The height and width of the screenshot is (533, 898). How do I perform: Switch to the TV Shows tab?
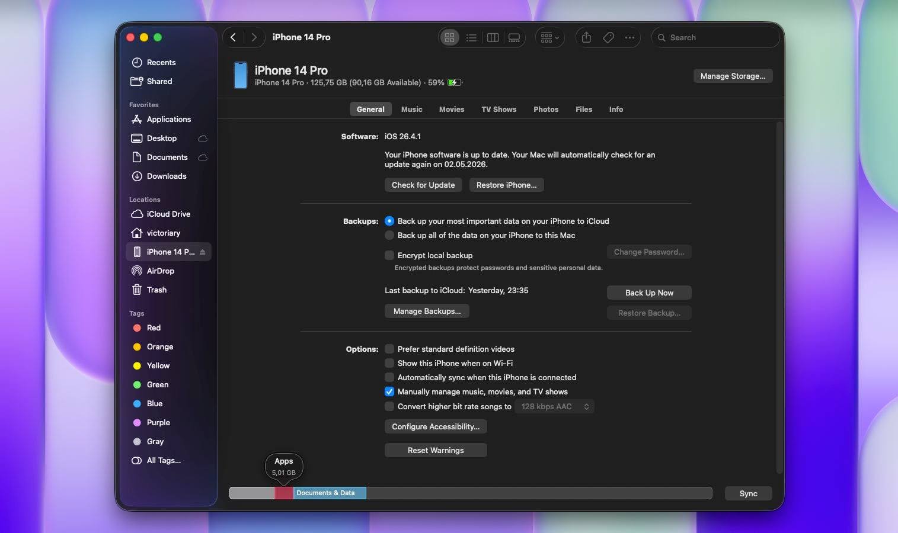pyautogui.click(x=498, y=109)
